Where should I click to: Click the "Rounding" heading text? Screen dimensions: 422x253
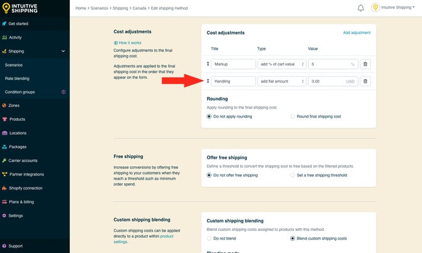217,99
